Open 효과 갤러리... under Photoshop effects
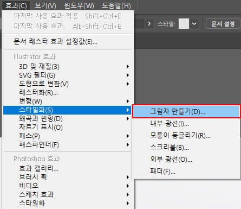241x209 pixels. pos(67,168)
